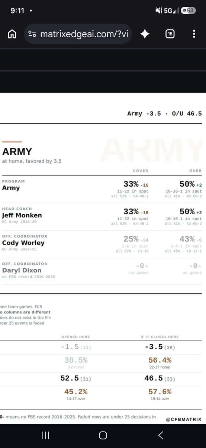The width and height of the screenshot is (206, 448).
Task: Open the Chrome three-dot menu
Action: tap(194, 34)
